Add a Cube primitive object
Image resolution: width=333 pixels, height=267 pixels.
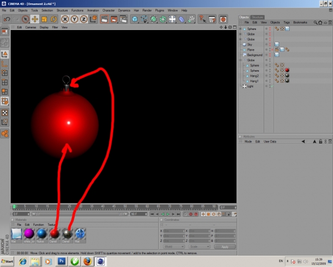pos(135,19)
